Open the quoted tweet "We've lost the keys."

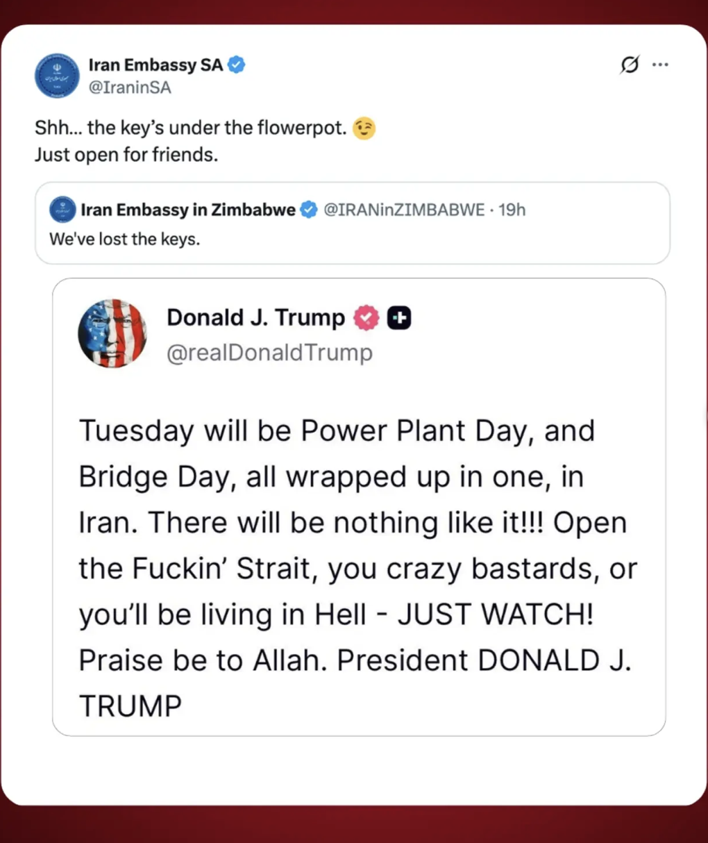click(x=125, y=240)
